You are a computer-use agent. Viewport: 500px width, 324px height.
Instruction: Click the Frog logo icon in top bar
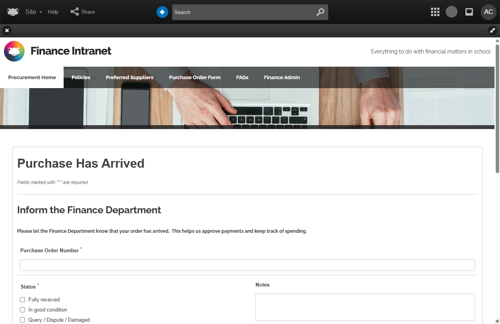[13, 12]
